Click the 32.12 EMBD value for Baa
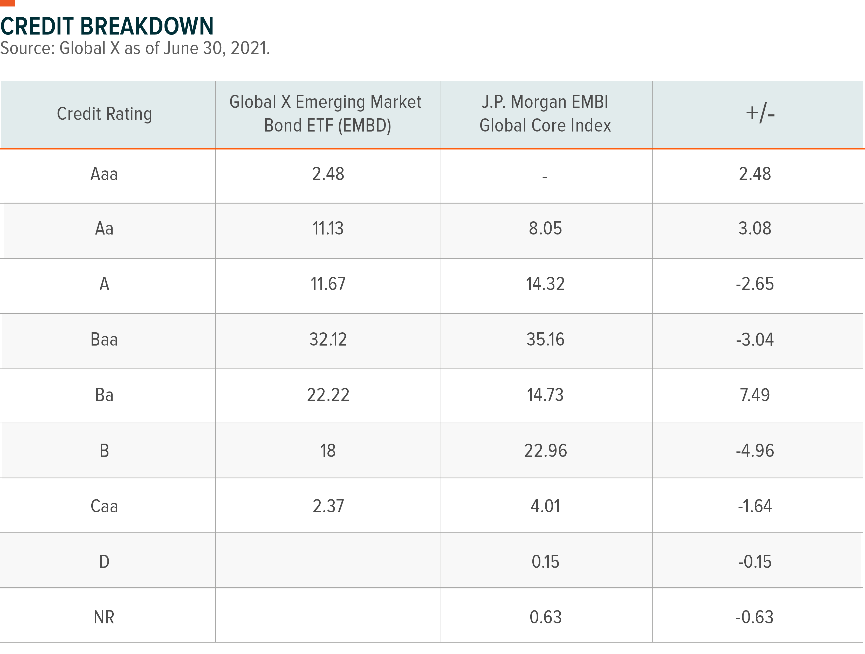Viewport: 865px width, 654px height. coord(328,340)
